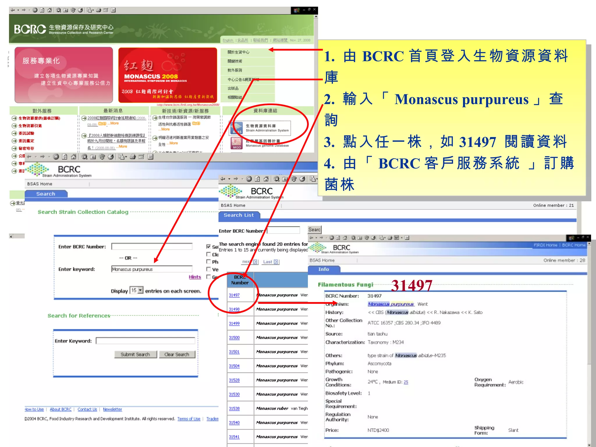The image size is (596, 447).
Task: Click the Search icon in the Search List window toolbar
Action: pyautogui.click(x=276, y=179)
